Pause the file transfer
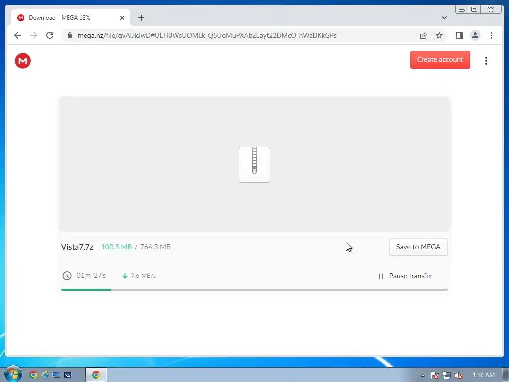Viewport: 509px width, 382px height. pos(406,276)
